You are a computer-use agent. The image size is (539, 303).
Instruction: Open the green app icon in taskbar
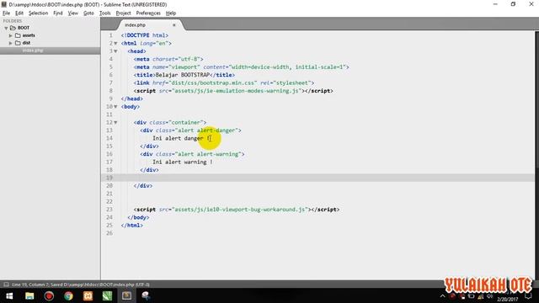pyautogui.click(x=107, y=295)
